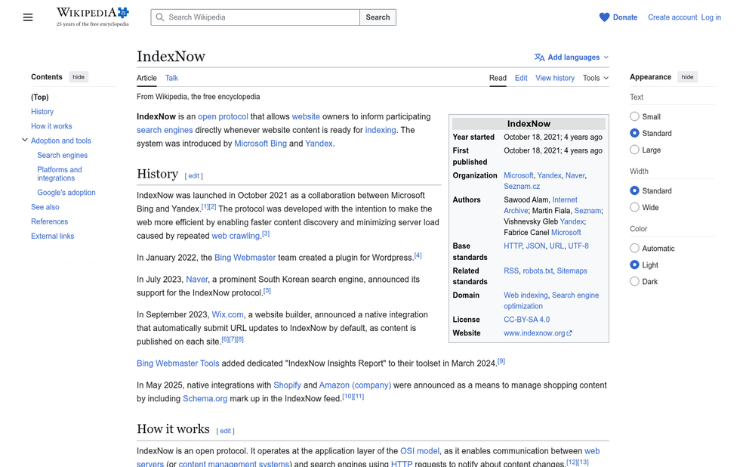
Task: Click the external link icon beside www.indexnow.org
Action: (569, 333)
